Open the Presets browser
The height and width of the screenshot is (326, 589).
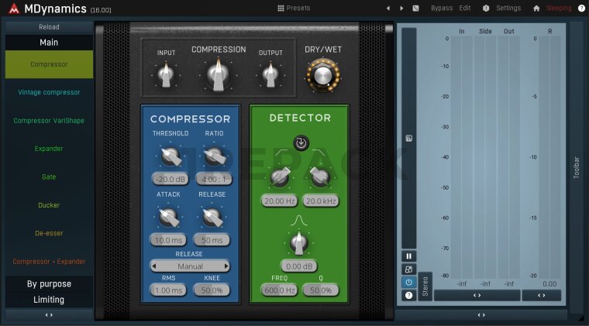[294, 8]
